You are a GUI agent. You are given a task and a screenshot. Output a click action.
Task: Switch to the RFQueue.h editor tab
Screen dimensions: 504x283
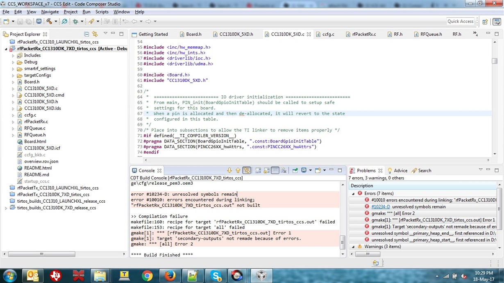(427, 34)
